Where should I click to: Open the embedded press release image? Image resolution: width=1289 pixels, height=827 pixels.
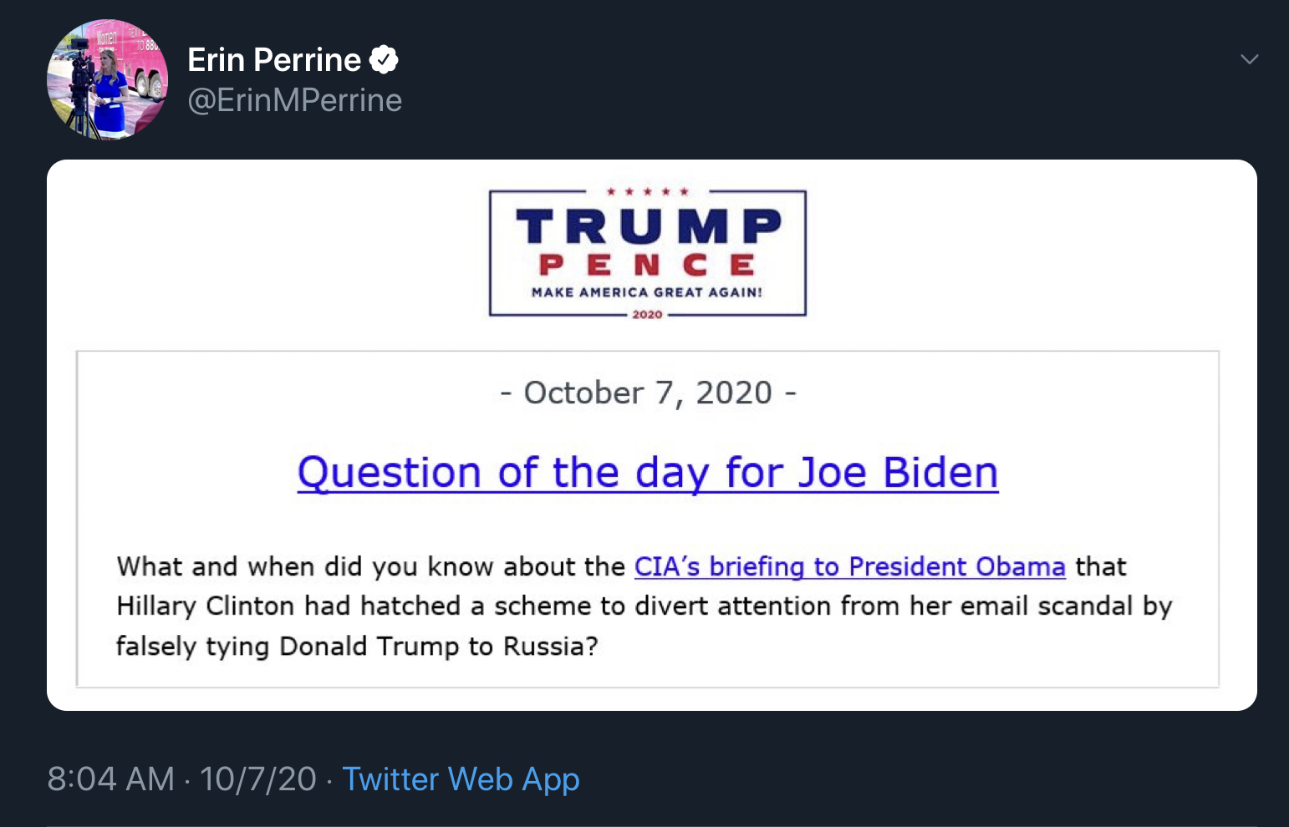pos(652,435)
